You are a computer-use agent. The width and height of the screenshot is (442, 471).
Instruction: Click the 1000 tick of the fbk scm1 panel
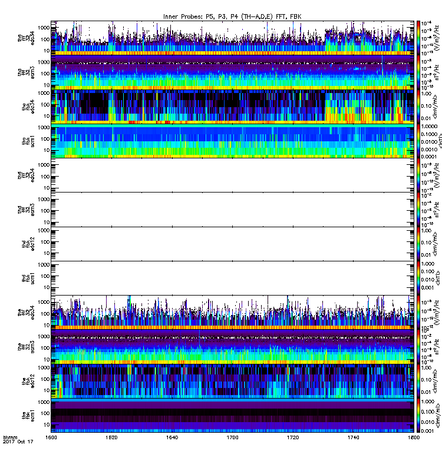click(44, 402)
